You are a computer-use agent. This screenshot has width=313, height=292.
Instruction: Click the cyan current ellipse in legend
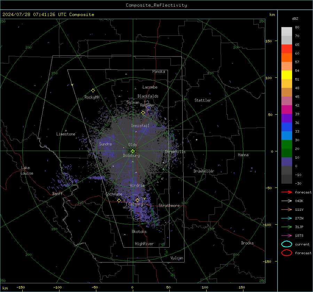(x=287, y=244)
